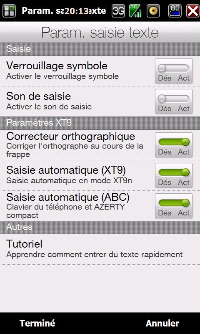Open the sound speaker status icon
The image size is (200, 334).
(x=153, y=11)
